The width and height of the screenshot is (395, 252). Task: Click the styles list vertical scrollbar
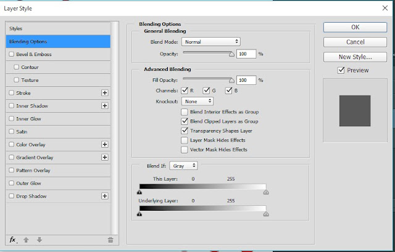(115, 128)
